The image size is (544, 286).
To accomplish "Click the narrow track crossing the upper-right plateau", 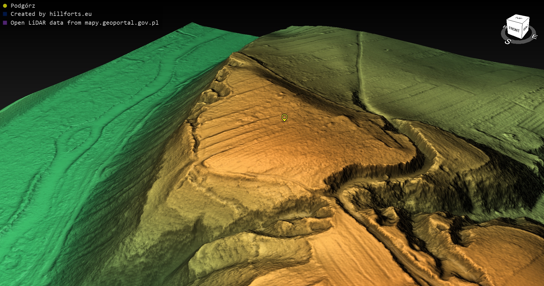I will (x=360, y=71).
